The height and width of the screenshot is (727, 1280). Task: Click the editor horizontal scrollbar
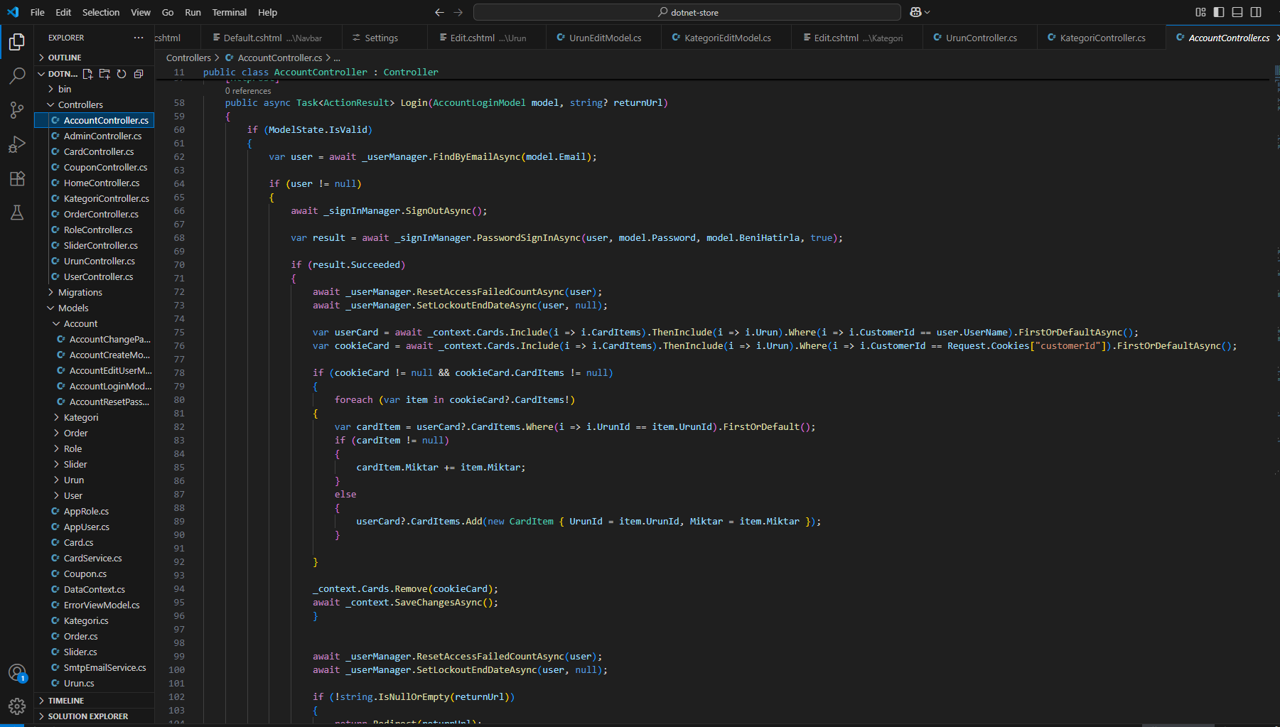click(x=1178, y=724)
